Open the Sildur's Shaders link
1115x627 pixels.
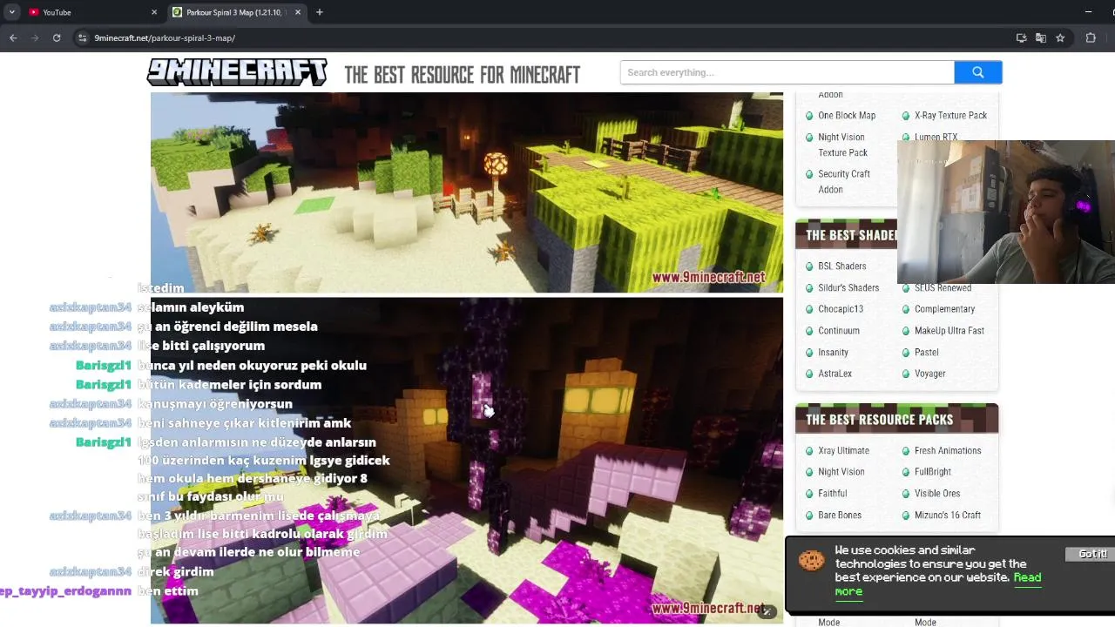click(848, 287)
